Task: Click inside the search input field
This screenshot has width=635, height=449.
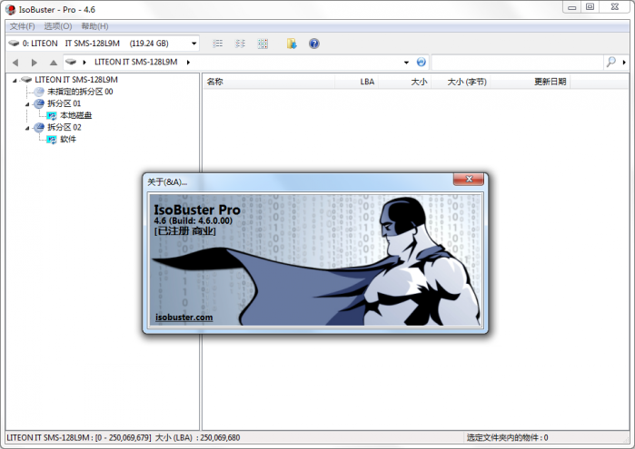Action: [517, 63]
